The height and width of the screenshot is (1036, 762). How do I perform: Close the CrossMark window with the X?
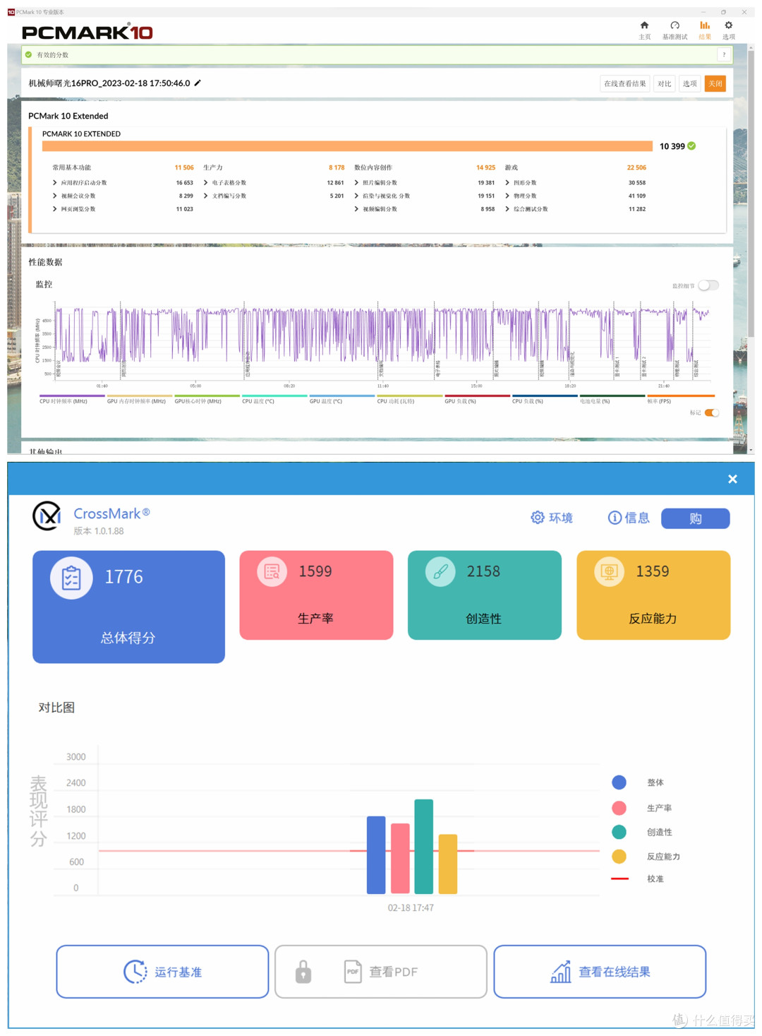point(732,479)
